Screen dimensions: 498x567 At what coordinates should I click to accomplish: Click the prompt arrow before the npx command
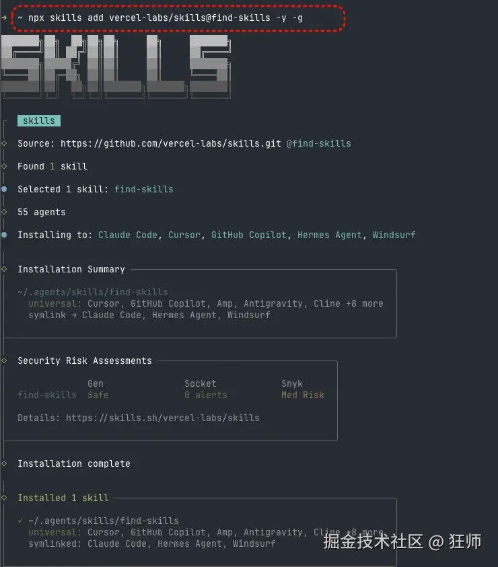3,17
